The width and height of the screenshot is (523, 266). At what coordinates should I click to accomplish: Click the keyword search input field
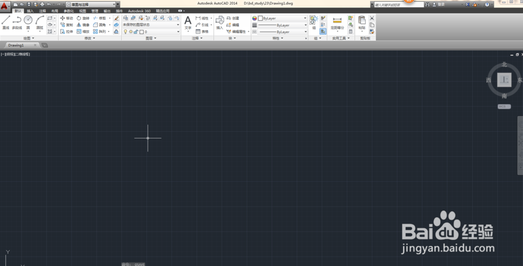click(x=399, y=5)
